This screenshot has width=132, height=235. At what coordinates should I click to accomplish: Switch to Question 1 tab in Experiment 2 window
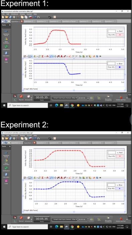[17, 143]
